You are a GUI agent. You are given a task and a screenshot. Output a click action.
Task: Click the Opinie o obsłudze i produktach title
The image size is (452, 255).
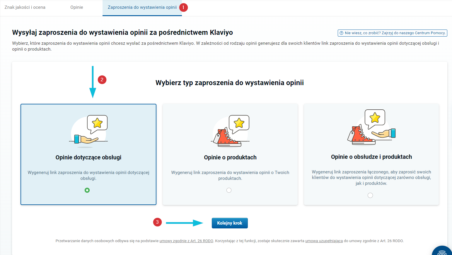[371, 157]
